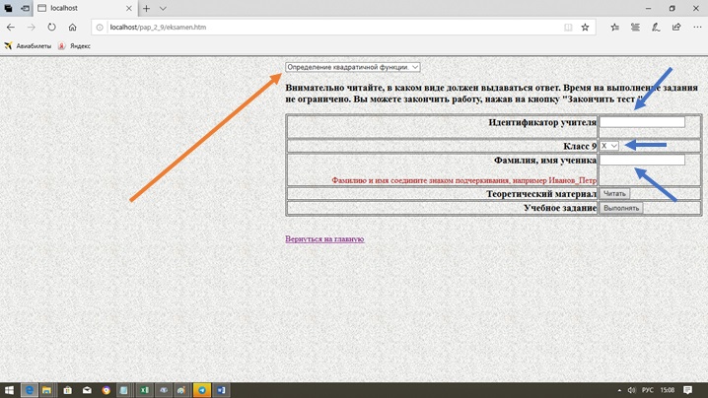The height and width of the screenshot is (398, 708).
Task: Focus the Идентификатор учителя input field
Action: coord(642,122)
